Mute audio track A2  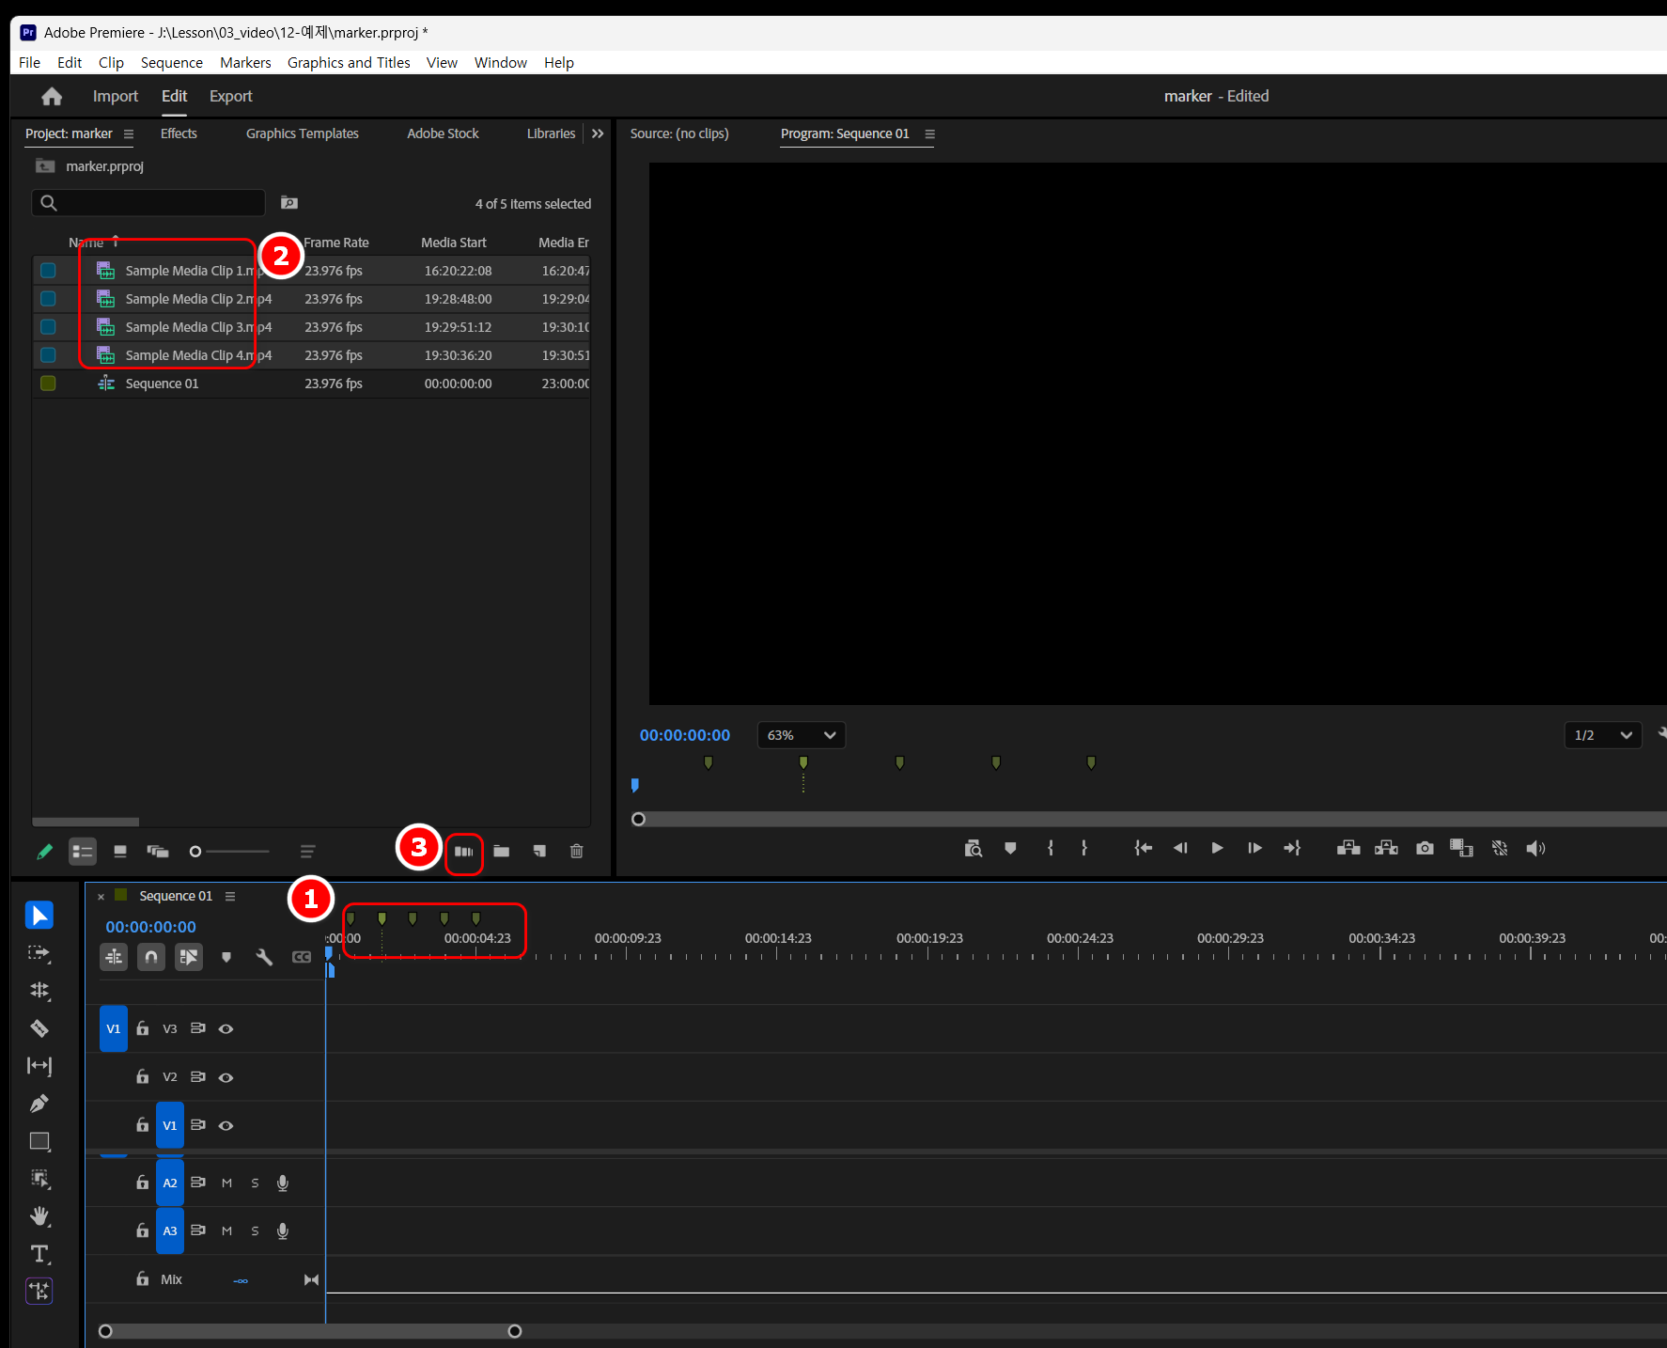(x=226, y=1183)
